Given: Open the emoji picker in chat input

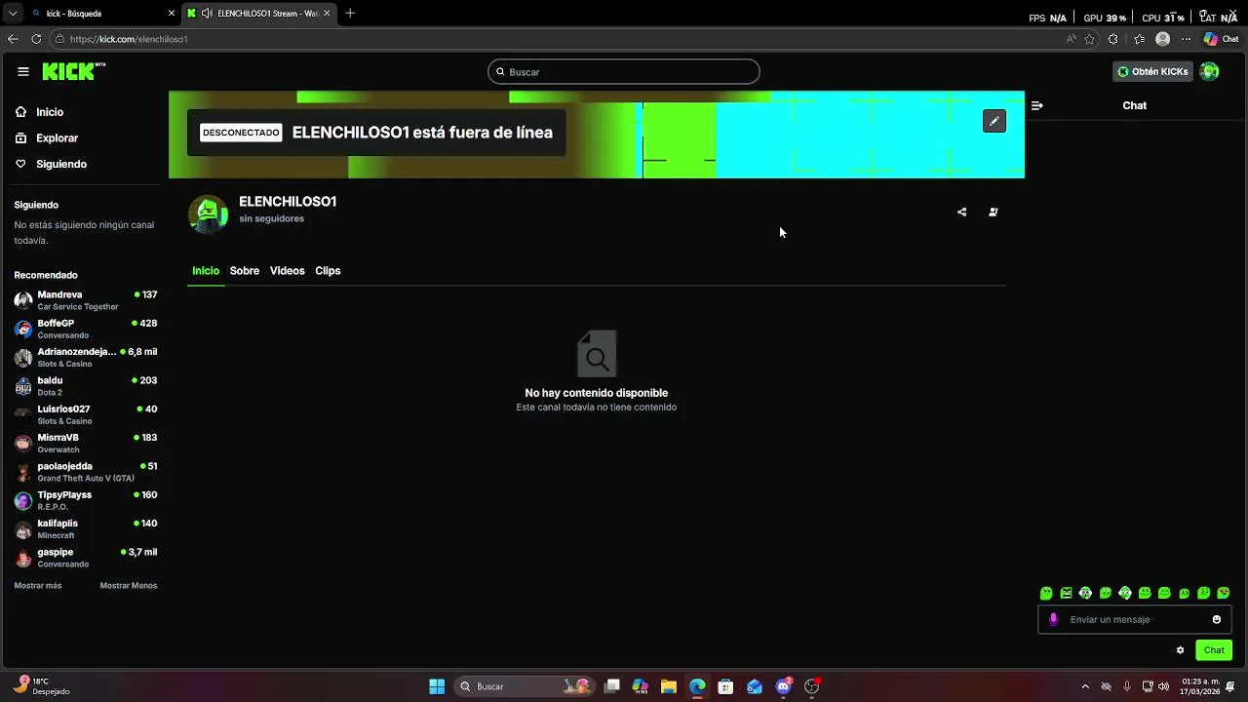Looking at the screenshot, I should [1217, 619].
